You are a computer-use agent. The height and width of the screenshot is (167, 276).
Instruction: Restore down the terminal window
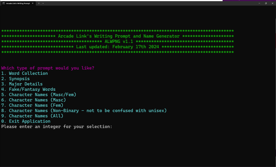click(266, 3)
